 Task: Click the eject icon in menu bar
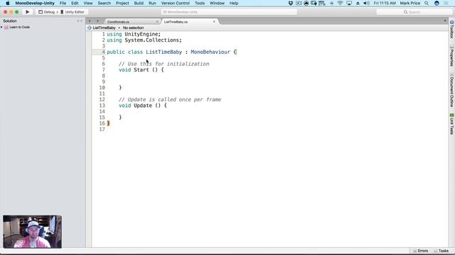coord(358,3)
